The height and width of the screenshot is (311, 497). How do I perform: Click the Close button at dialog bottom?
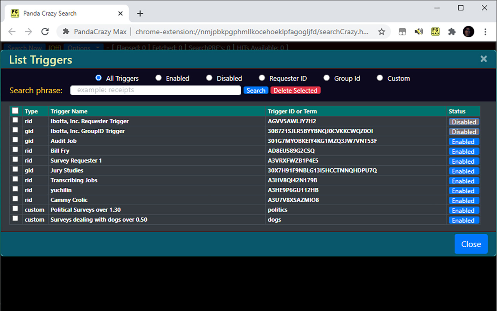(471, 244)
